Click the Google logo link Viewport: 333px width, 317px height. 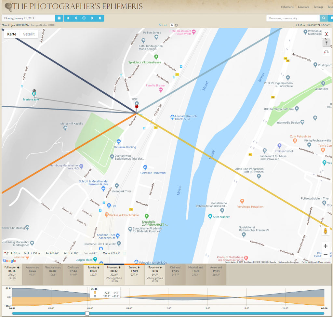tap(9, 260)
